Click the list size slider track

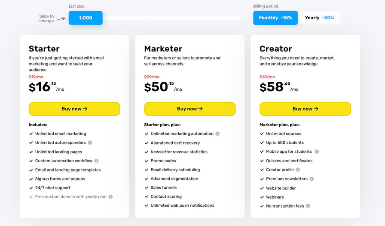click(172, 18)
